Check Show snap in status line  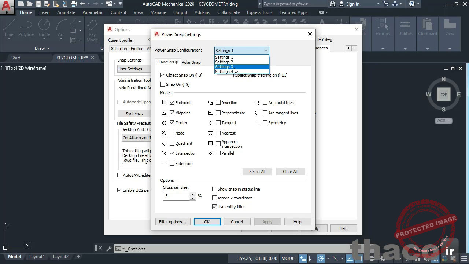(x=215, y=189)
